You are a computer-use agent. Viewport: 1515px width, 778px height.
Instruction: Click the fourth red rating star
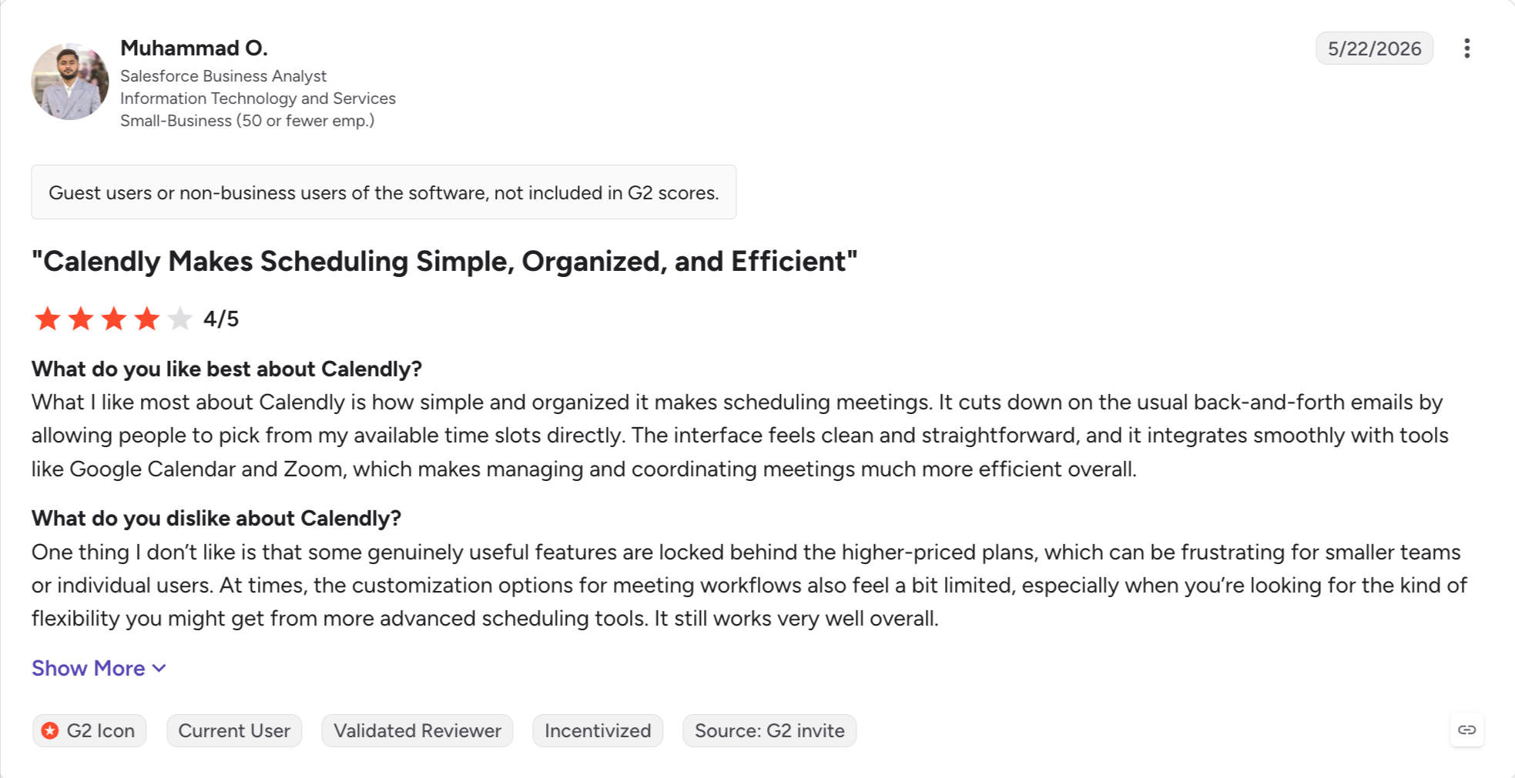click(147, 319)
